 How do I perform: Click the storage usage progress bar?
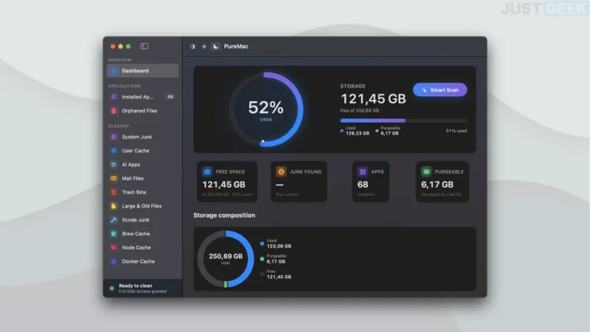[403, 121]
